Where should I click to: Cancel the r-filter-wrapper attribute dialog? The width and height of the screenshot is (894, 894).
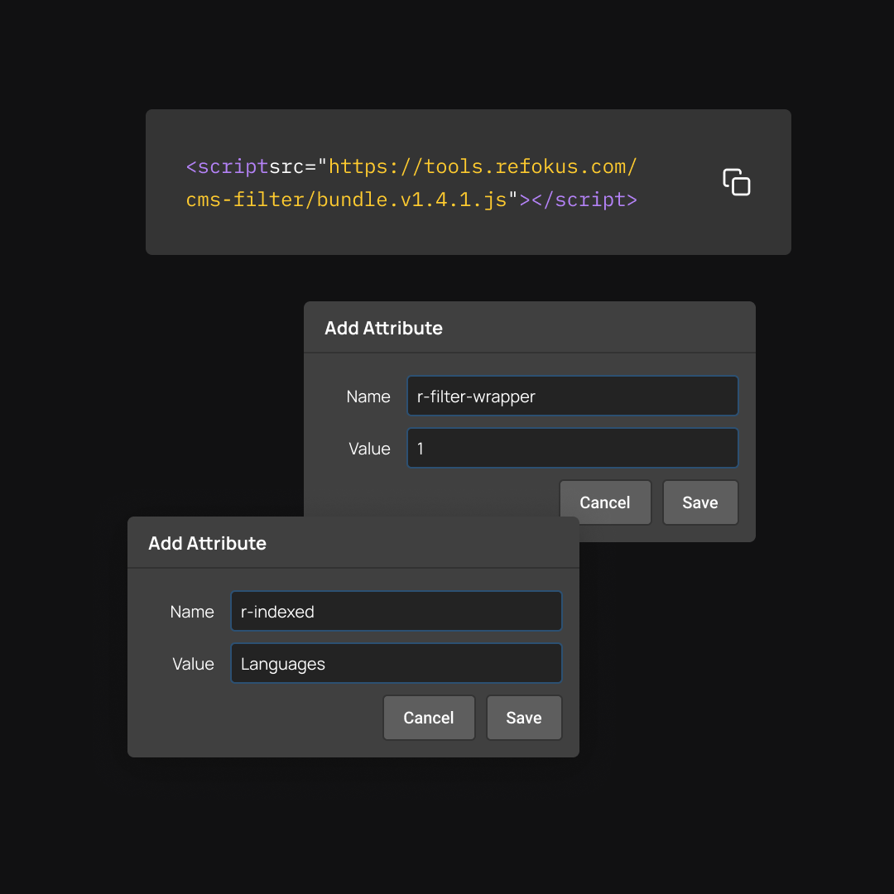point(605,502)
